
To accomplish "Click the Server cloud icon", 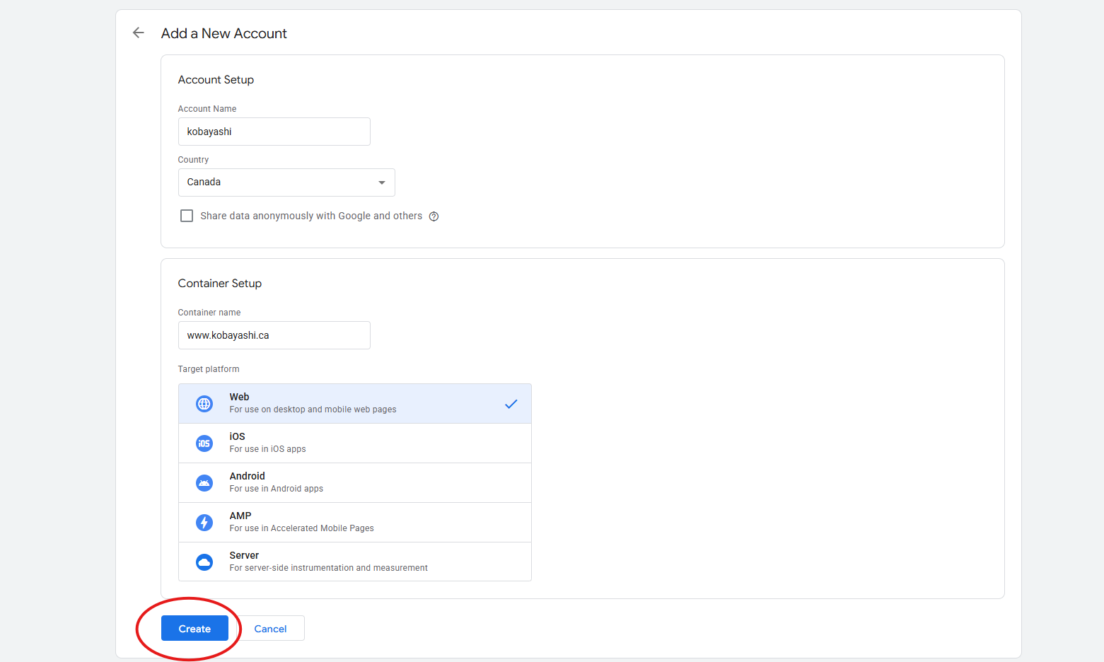I will (204, 562).
